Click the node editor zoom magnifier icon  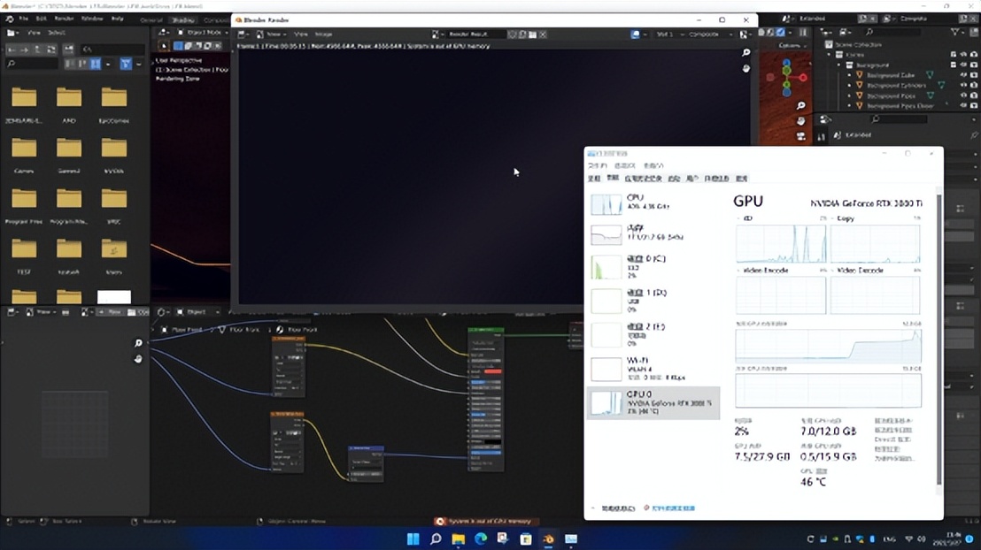pyautogui.click(x=138, y=343)
